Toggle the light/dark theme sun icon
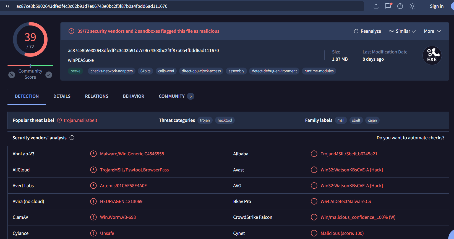The height and width of the screenshot is (239, 454). click(x=412, y=6)
